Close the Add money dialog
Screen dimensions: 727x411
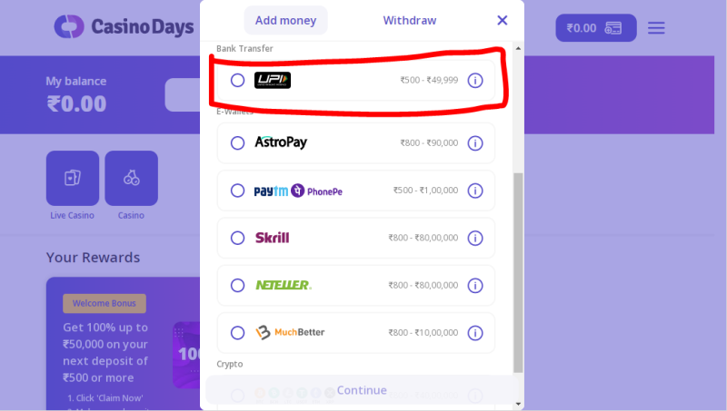[503, 20]
